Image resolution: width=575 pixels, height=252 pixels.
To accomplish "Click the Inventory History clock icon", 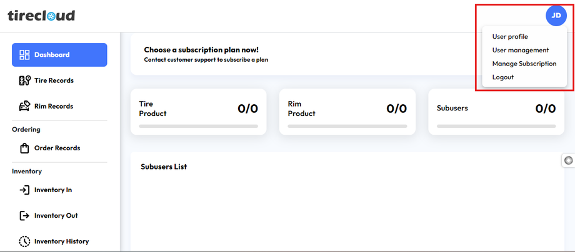I will [x=25, y=241].
